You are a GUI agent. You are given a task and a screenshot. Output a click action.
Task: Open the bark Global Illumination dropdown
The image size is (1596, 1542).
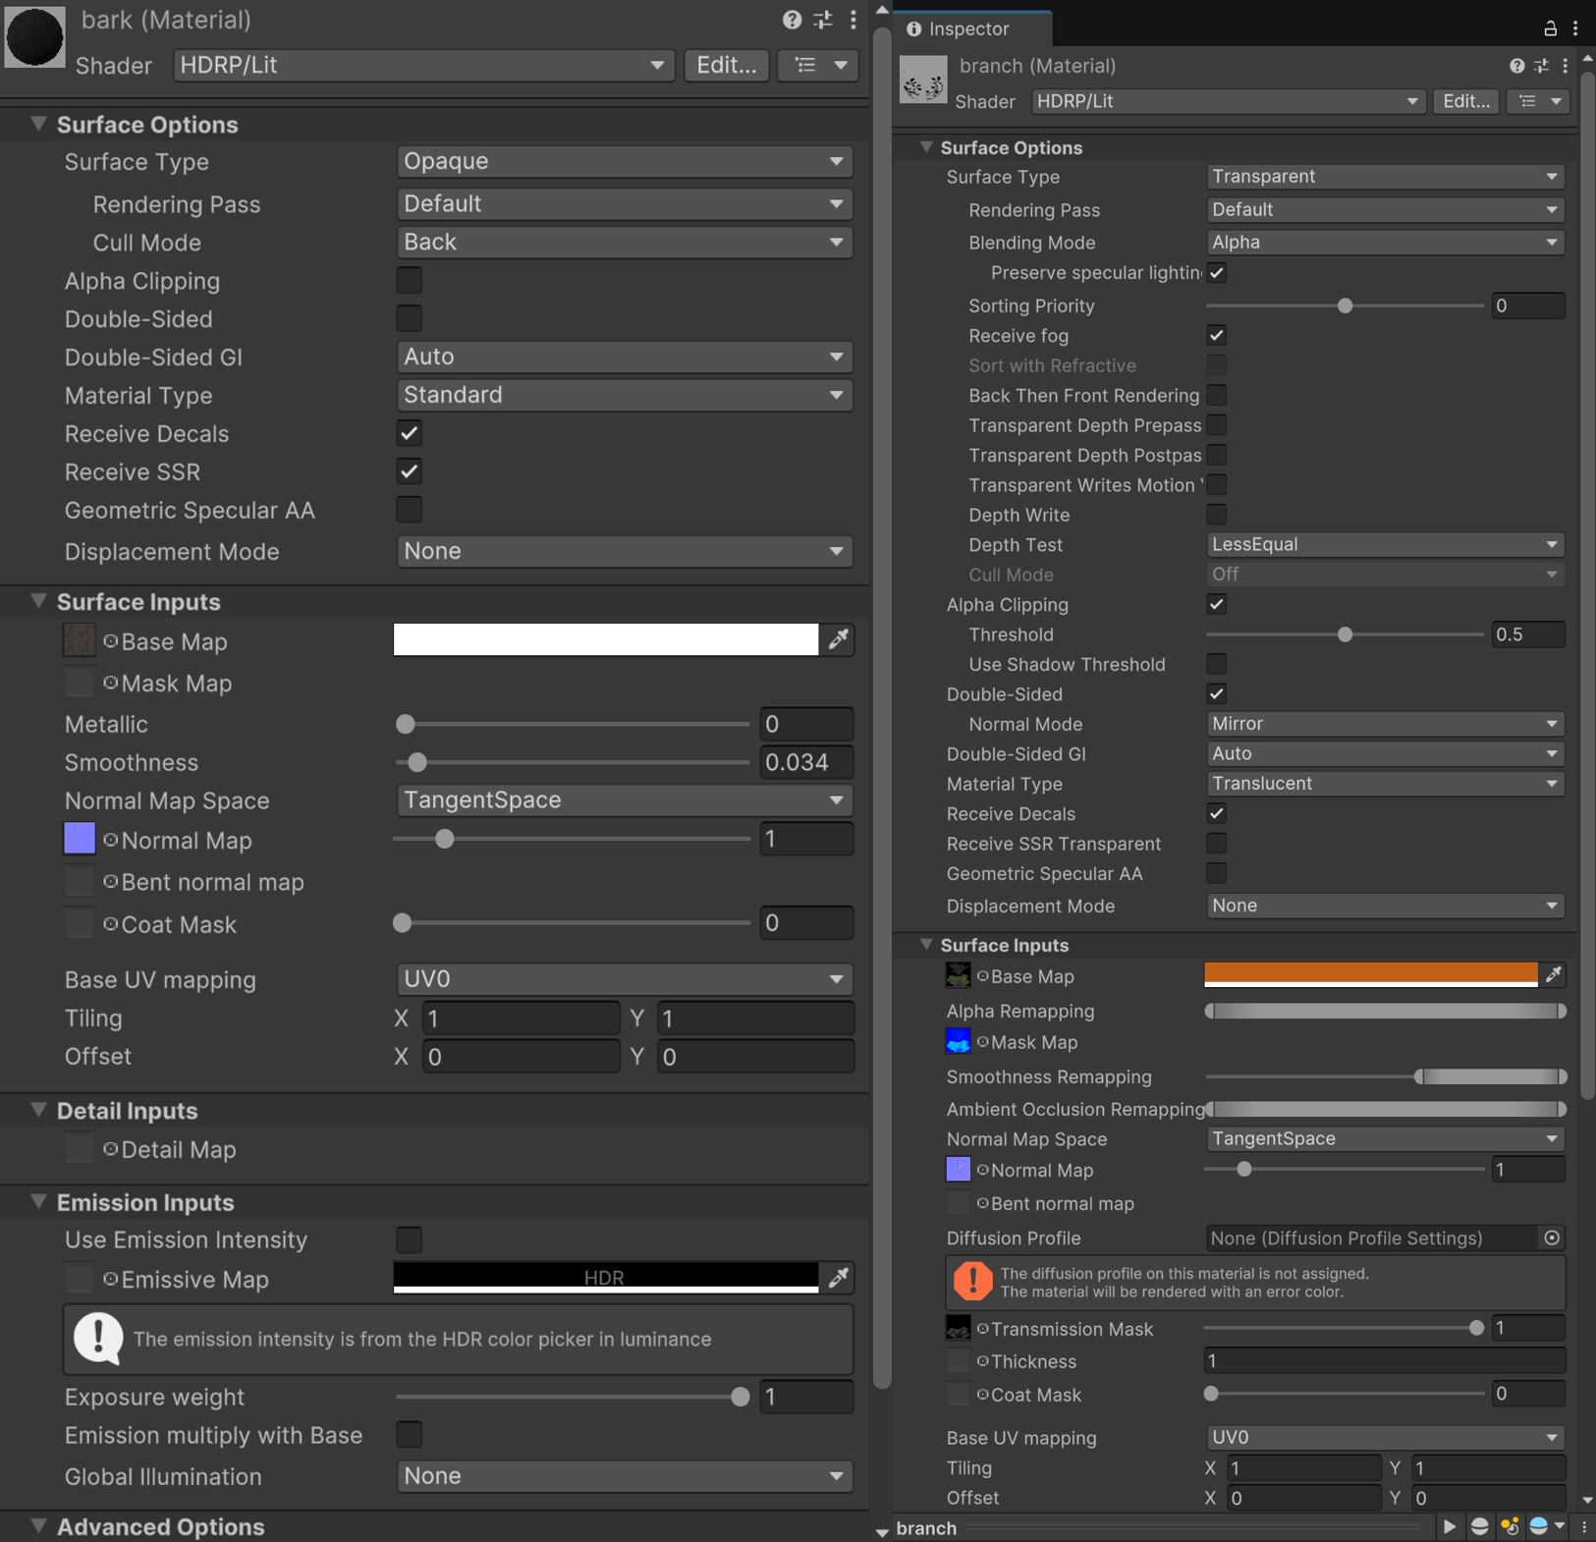coord(625,1476)
